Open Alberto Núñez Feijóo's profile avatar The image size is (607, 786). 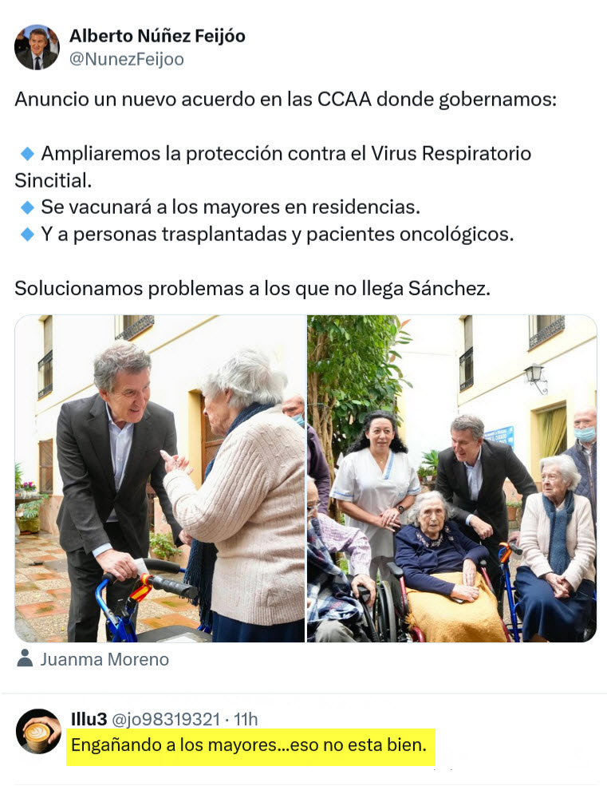(37, 47)
